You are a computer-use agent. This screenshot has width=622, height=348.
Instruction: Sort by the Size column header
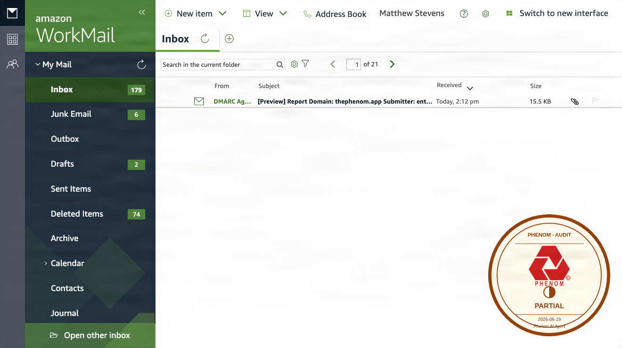[x=536, y=86]
